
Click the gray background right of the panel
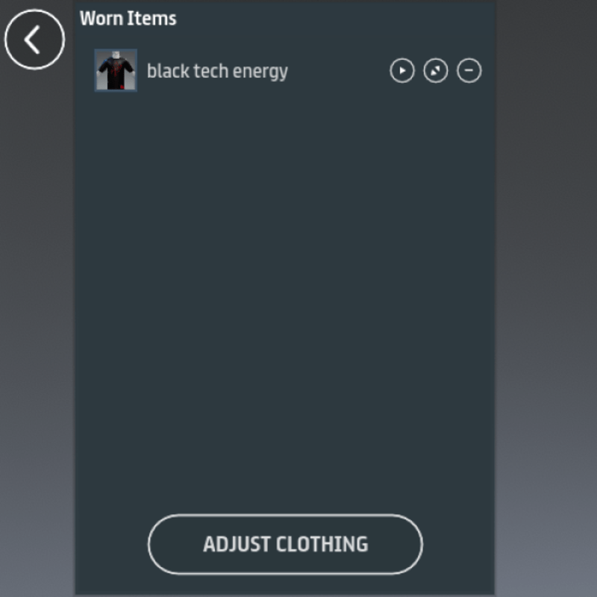546,297
